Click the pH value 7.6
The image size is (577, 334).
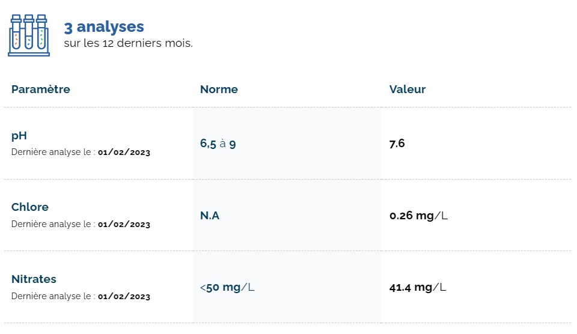click(397, 143)
